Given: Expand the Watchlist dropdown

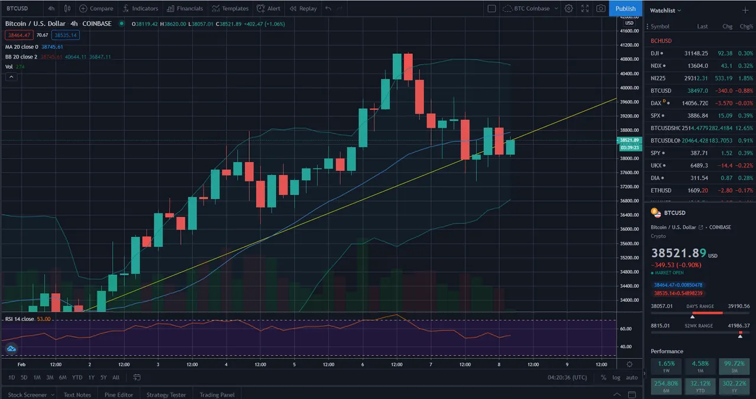Looking at the screenshot, I should (x=665, y=11).
